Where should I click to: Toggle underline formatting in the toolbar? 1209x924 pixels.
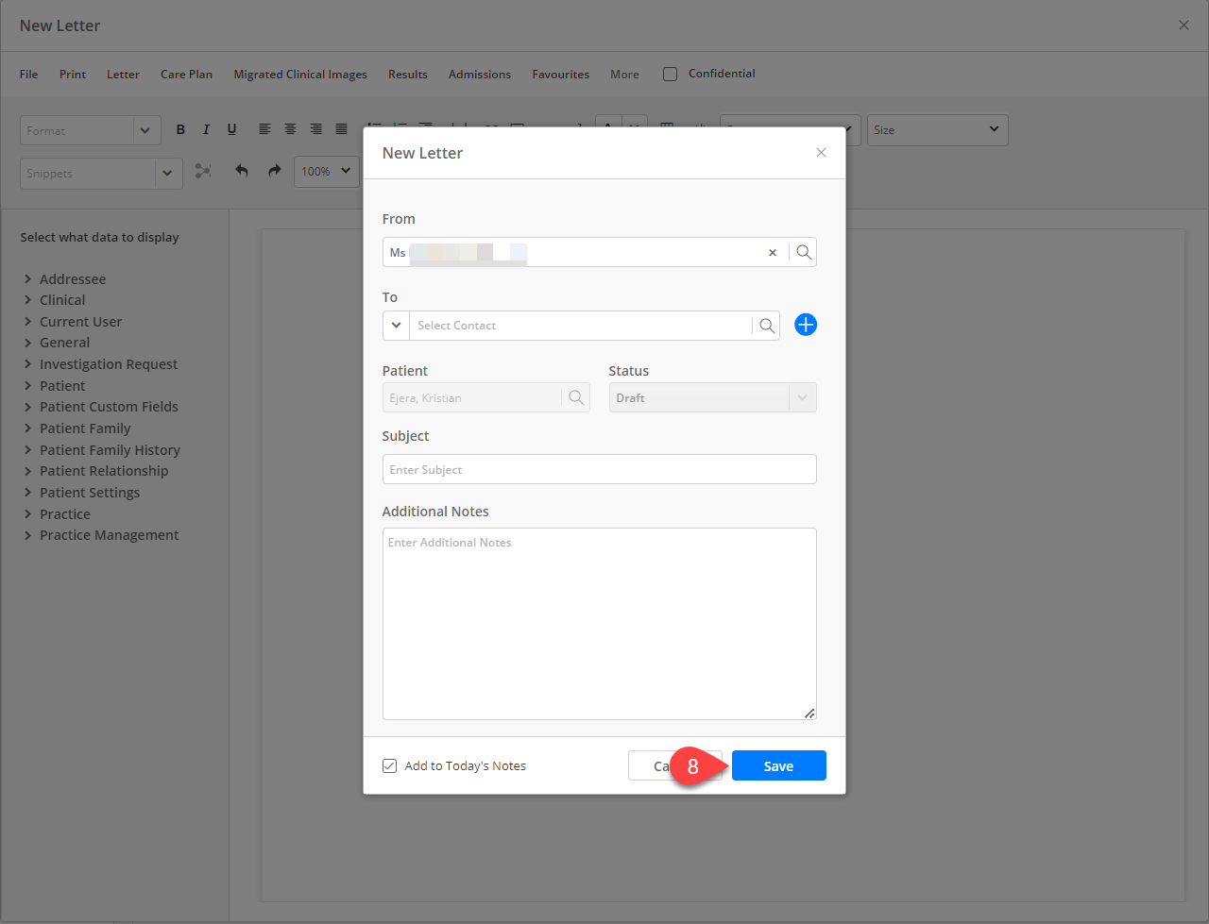[231, 129]
